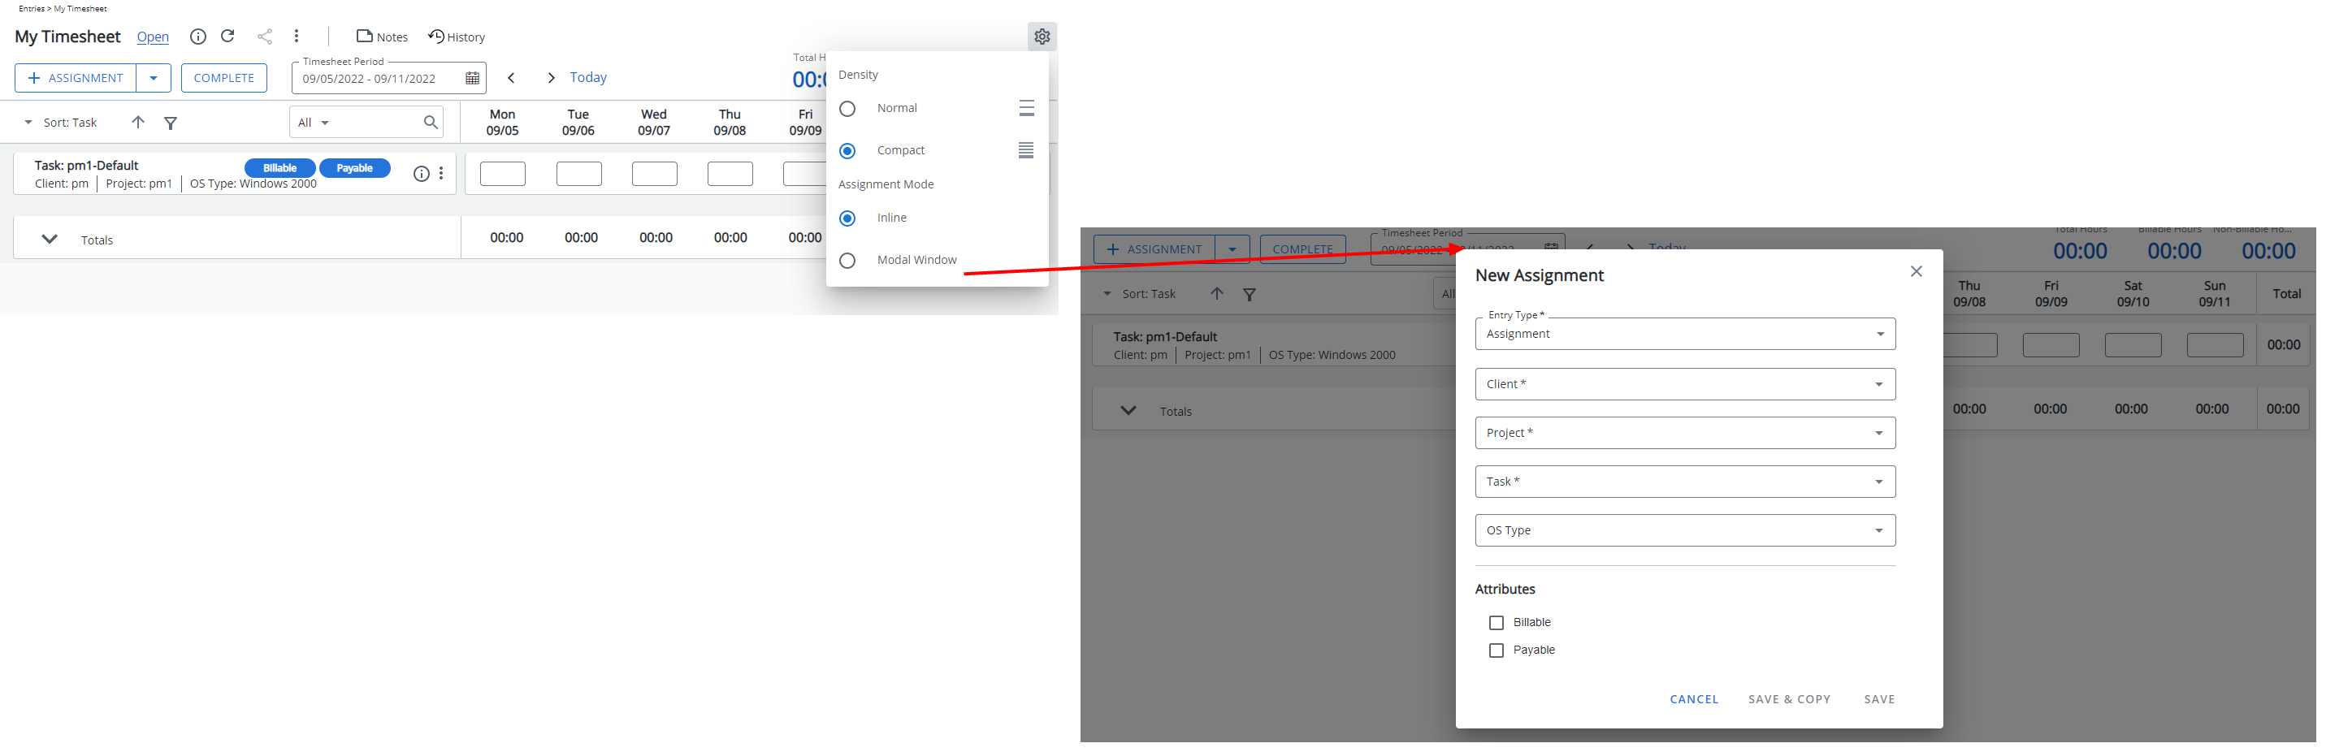Click the 'Entries > My Timesheet' breadcrumb
Screen dimensions: 2326x752
click(x=63, y=9)
